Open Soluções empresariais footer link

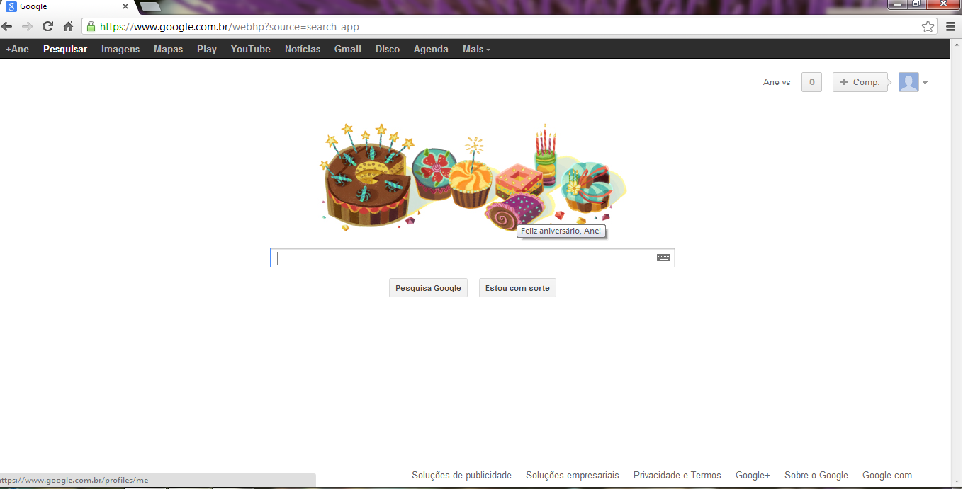[x=573, y=476]
